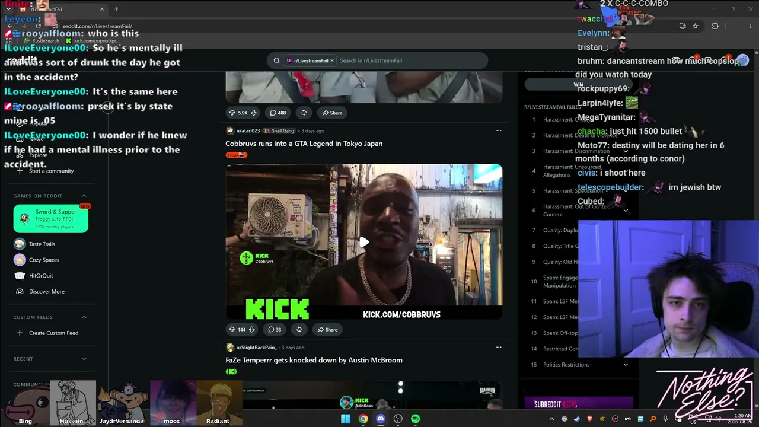Click the Steam tray icon

click(x=577, y=419)
